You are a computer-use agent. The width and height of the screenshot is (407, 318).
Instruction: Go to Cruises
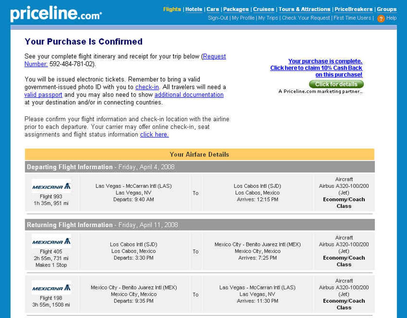pos(264,9)
